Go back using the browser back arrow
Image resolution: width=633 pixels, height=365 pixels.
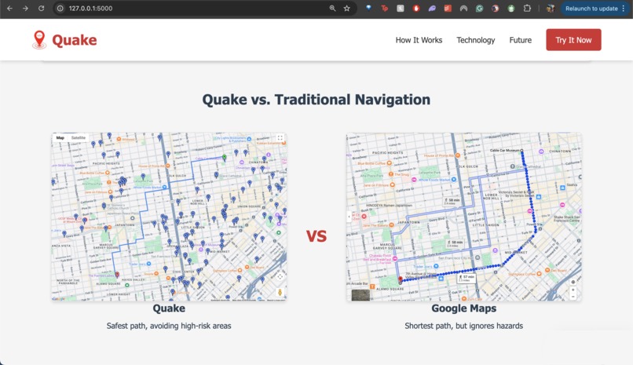[x=9, y=8]
